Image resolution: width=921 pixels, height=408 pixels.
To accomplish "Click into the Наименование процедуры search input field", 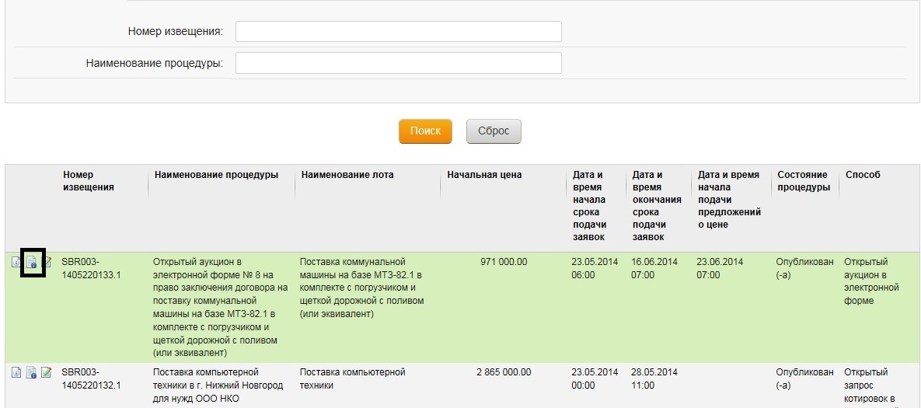I will click(398, 63).
